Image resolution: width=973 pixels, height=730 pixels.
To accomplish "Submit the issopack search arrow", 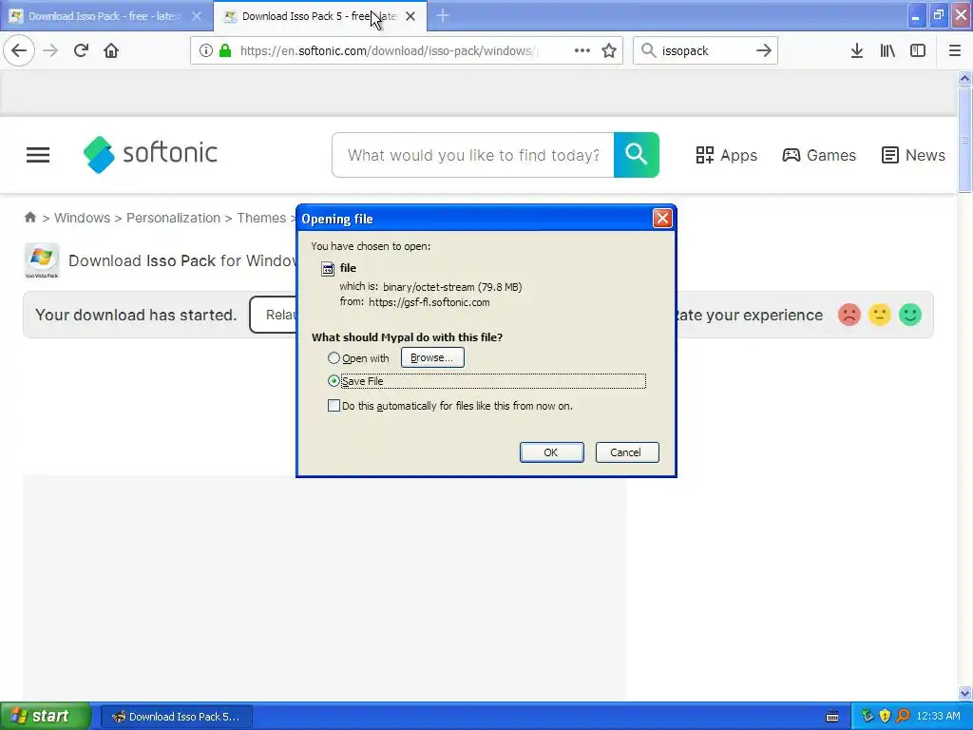I will pos(764,50).
